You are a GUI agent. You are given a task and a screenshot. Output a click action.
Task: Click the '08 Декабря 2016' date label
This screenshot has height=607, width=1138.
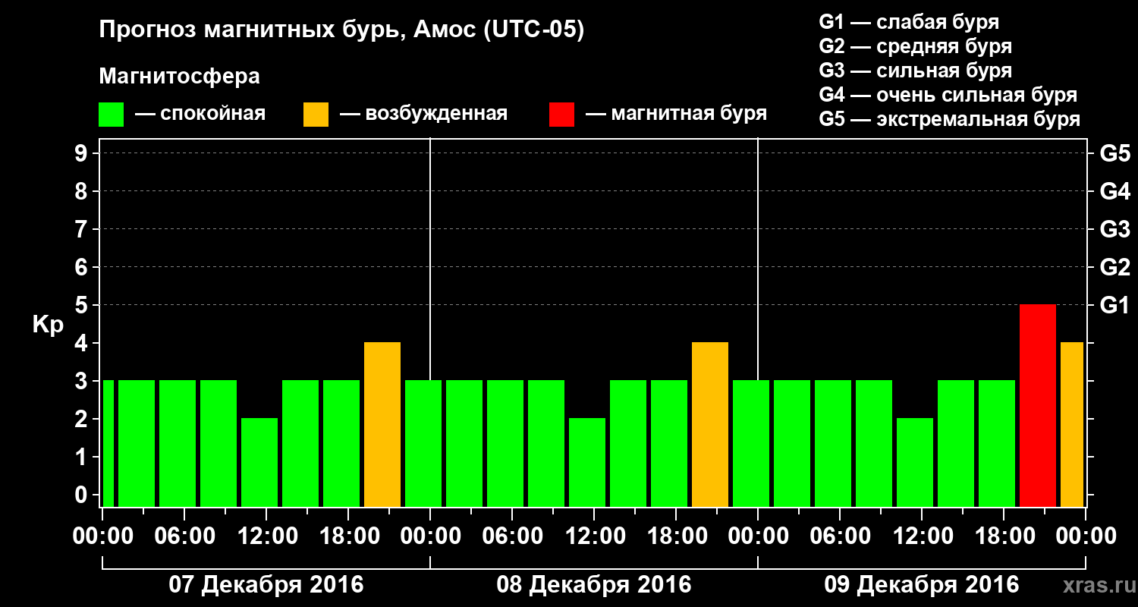click(x=594, y=585)
